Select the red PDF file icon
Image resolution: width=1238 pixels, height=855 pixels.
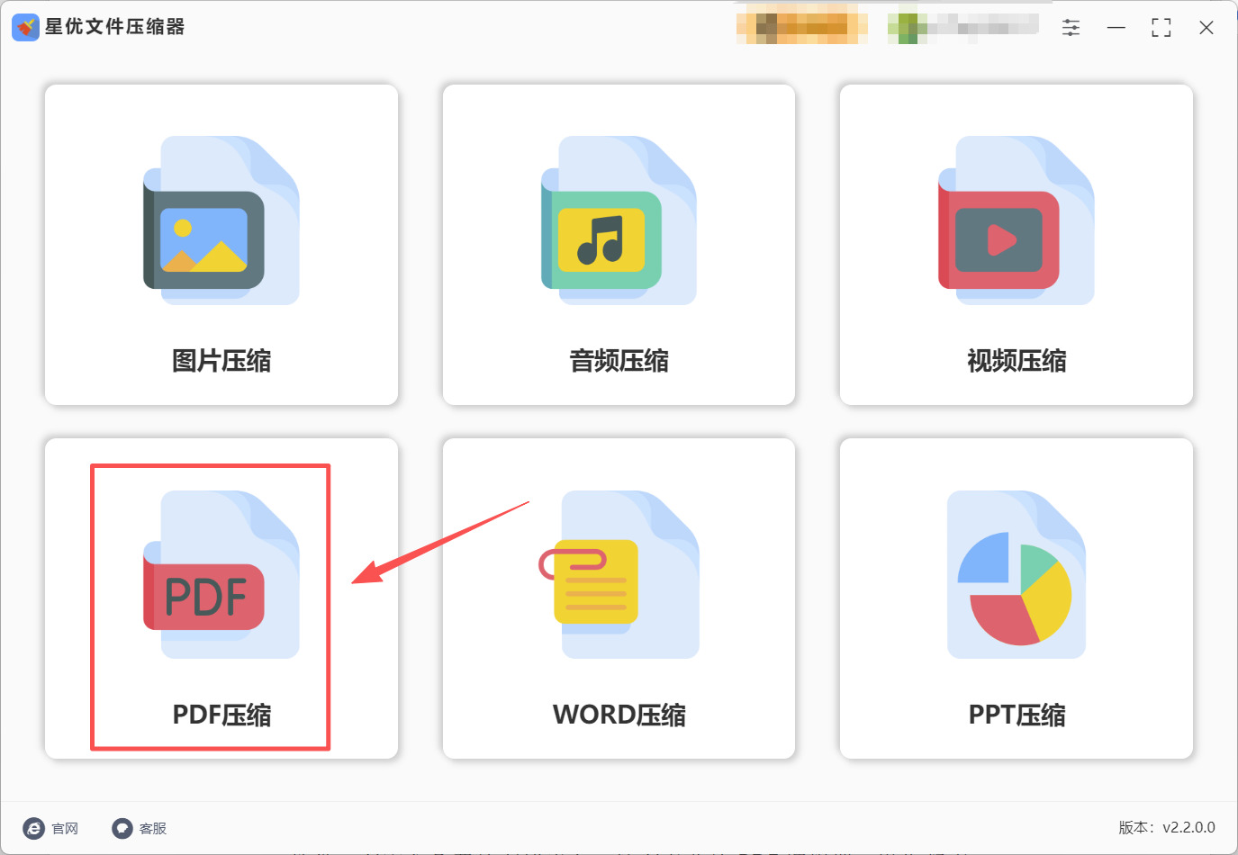point(221,574)
